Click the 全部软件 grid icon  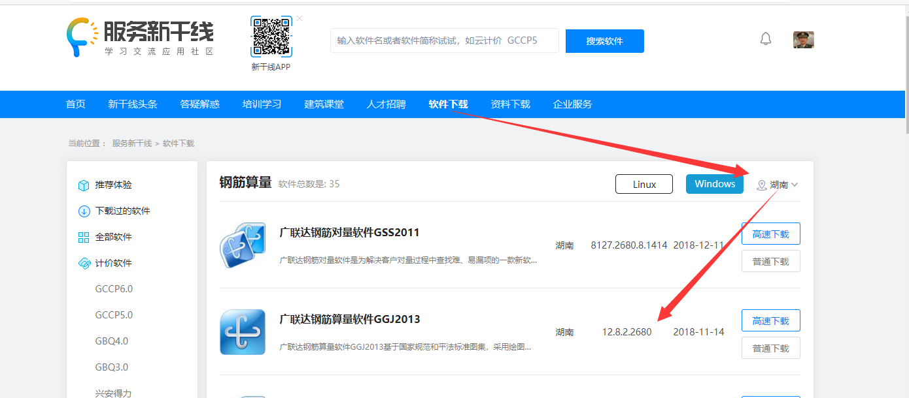click(x=84, y=237)
